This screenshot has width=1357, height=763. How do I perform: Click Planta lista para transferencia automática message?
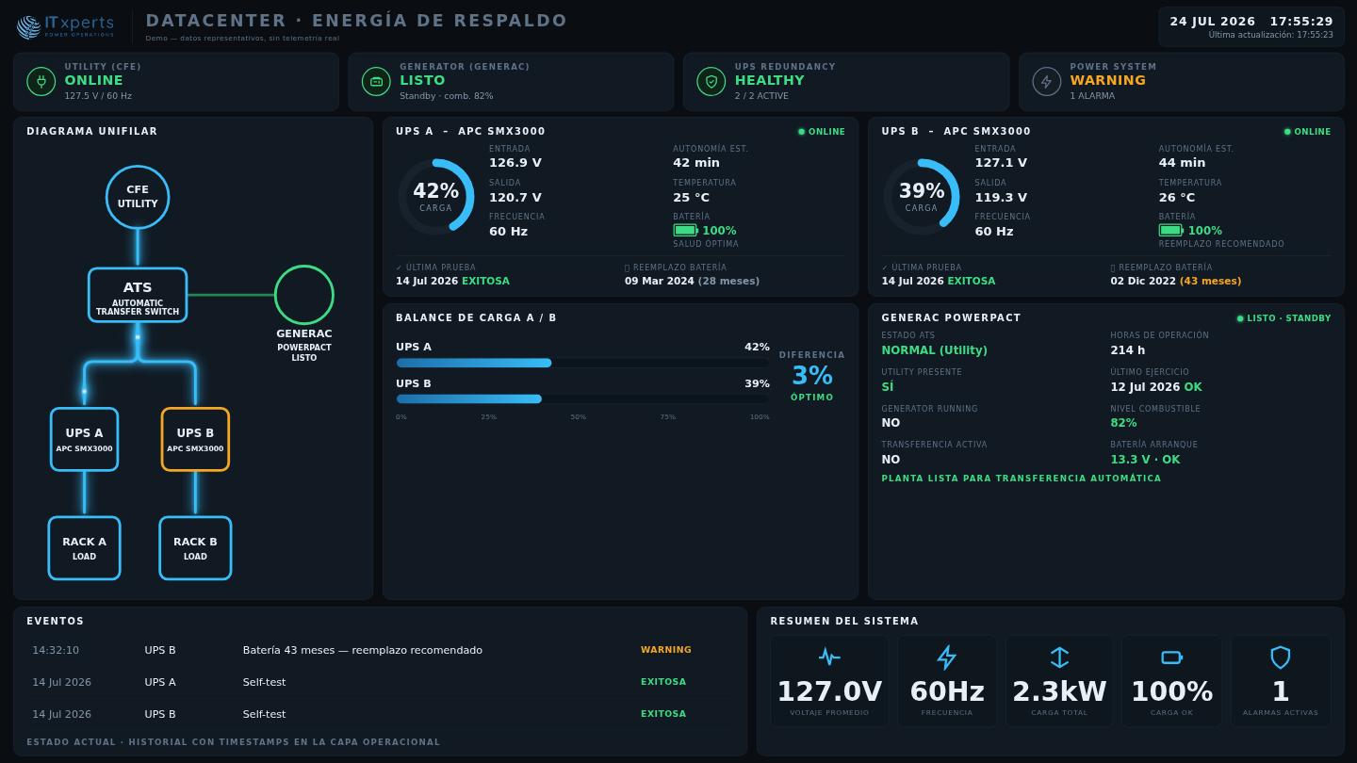(1022, 479)
